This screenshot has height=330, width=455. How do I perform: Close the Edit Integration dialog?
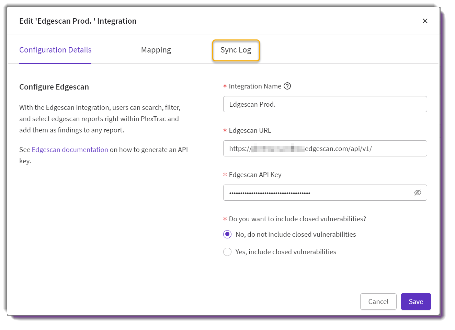click(x=425, y=21)
